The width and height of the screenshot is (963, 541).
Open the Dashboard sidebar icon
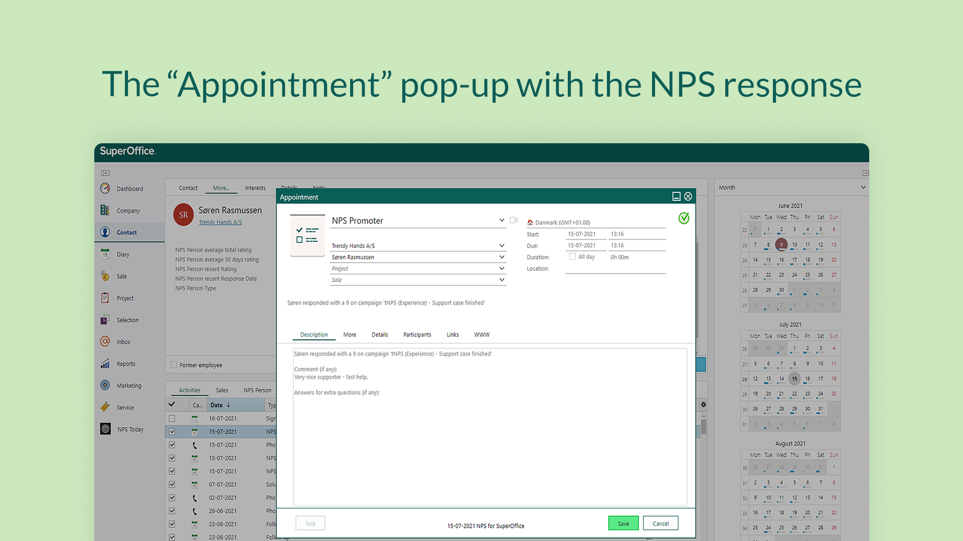coord(105,188)
